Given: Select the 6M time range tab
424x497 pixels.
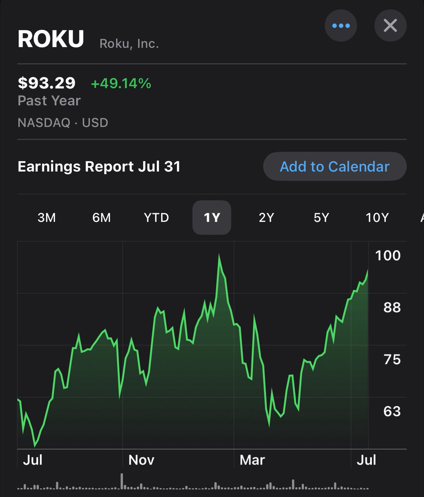Looking at the screenshot, I should 101,218.
